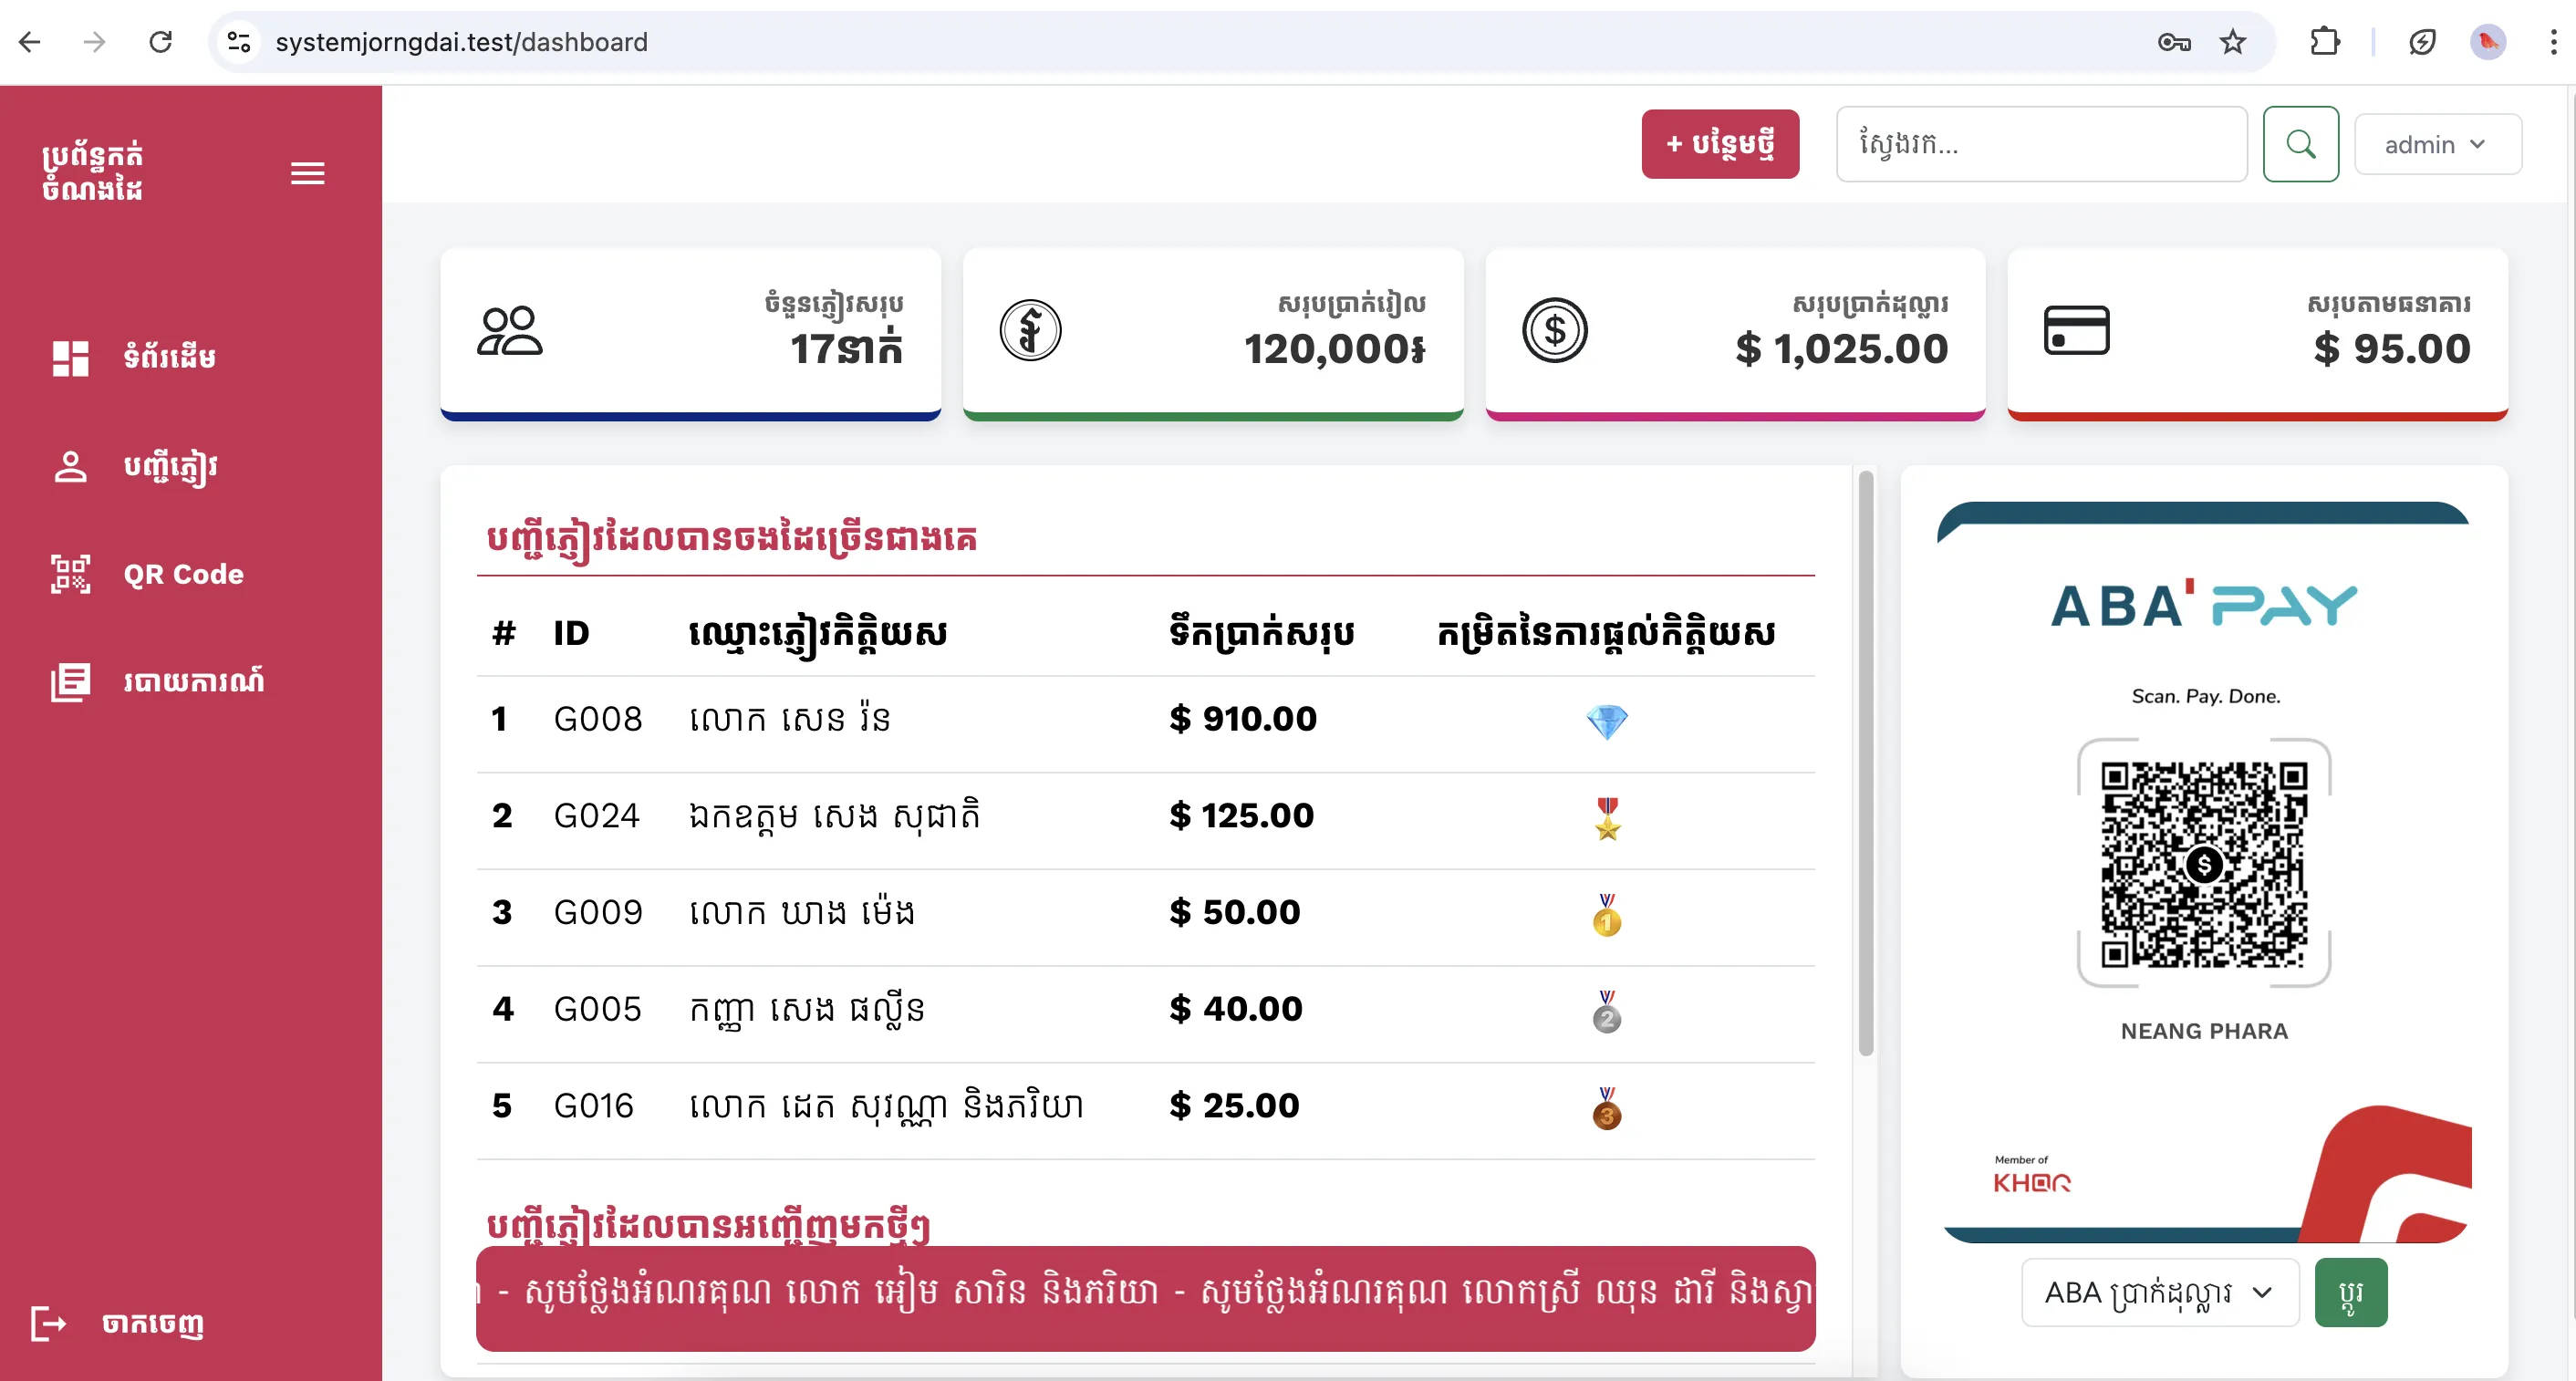This screenshot has height=1381, width=2576.
Task: Open the admin user dropdown
Action: click(2436, 144)
